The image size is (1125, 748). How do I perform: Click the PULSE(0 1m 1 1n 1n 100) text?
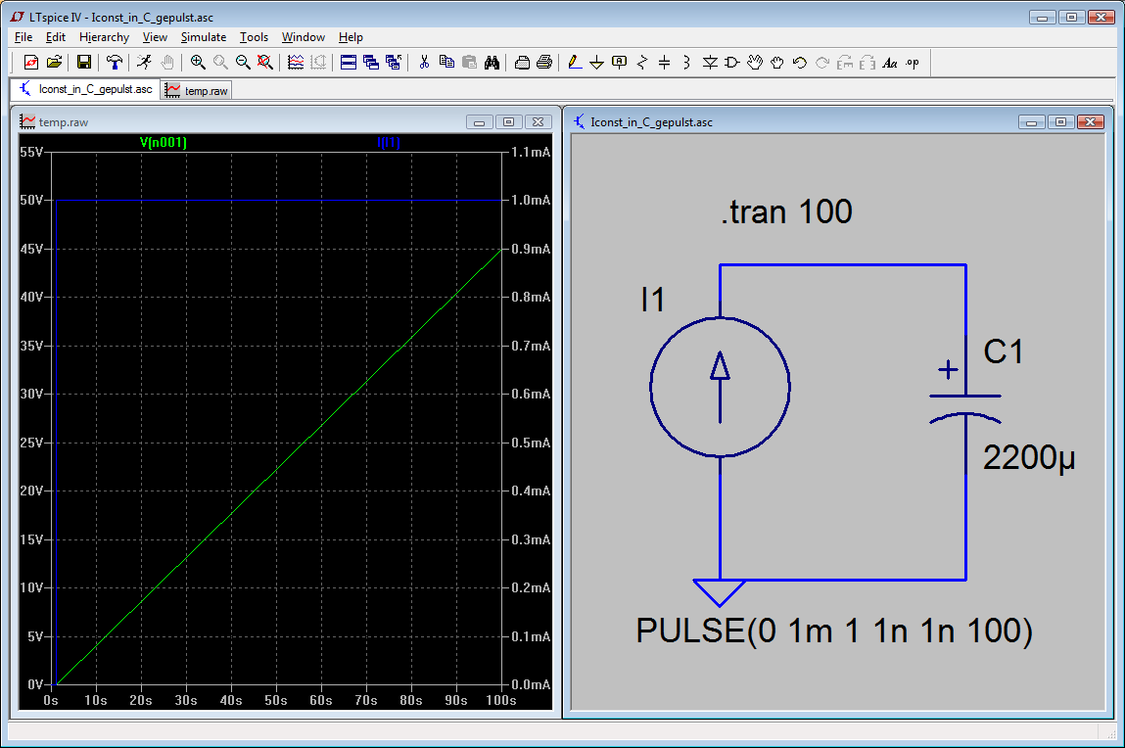pos(834,631)
